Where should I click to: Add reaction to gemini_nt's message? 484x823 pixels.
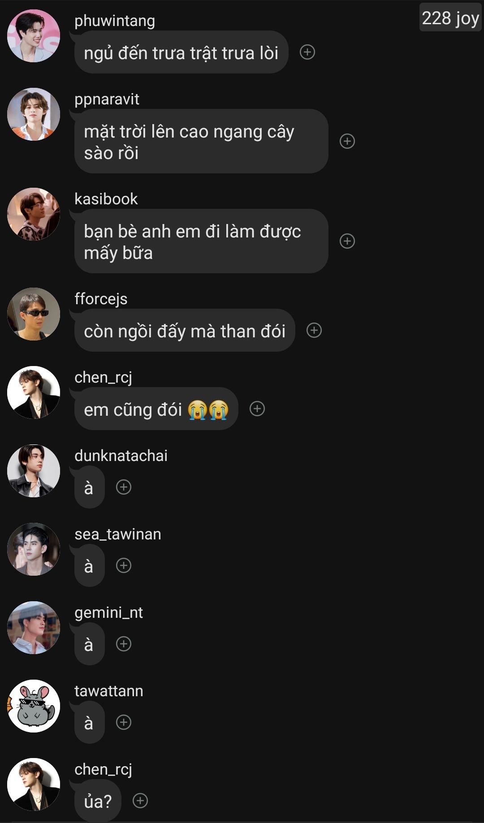124,644
